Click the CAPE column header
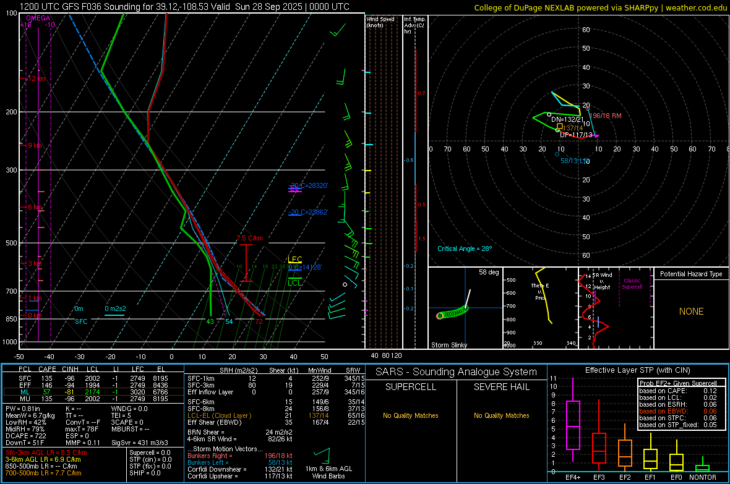The image size is (730, 484). coord(47,369)
